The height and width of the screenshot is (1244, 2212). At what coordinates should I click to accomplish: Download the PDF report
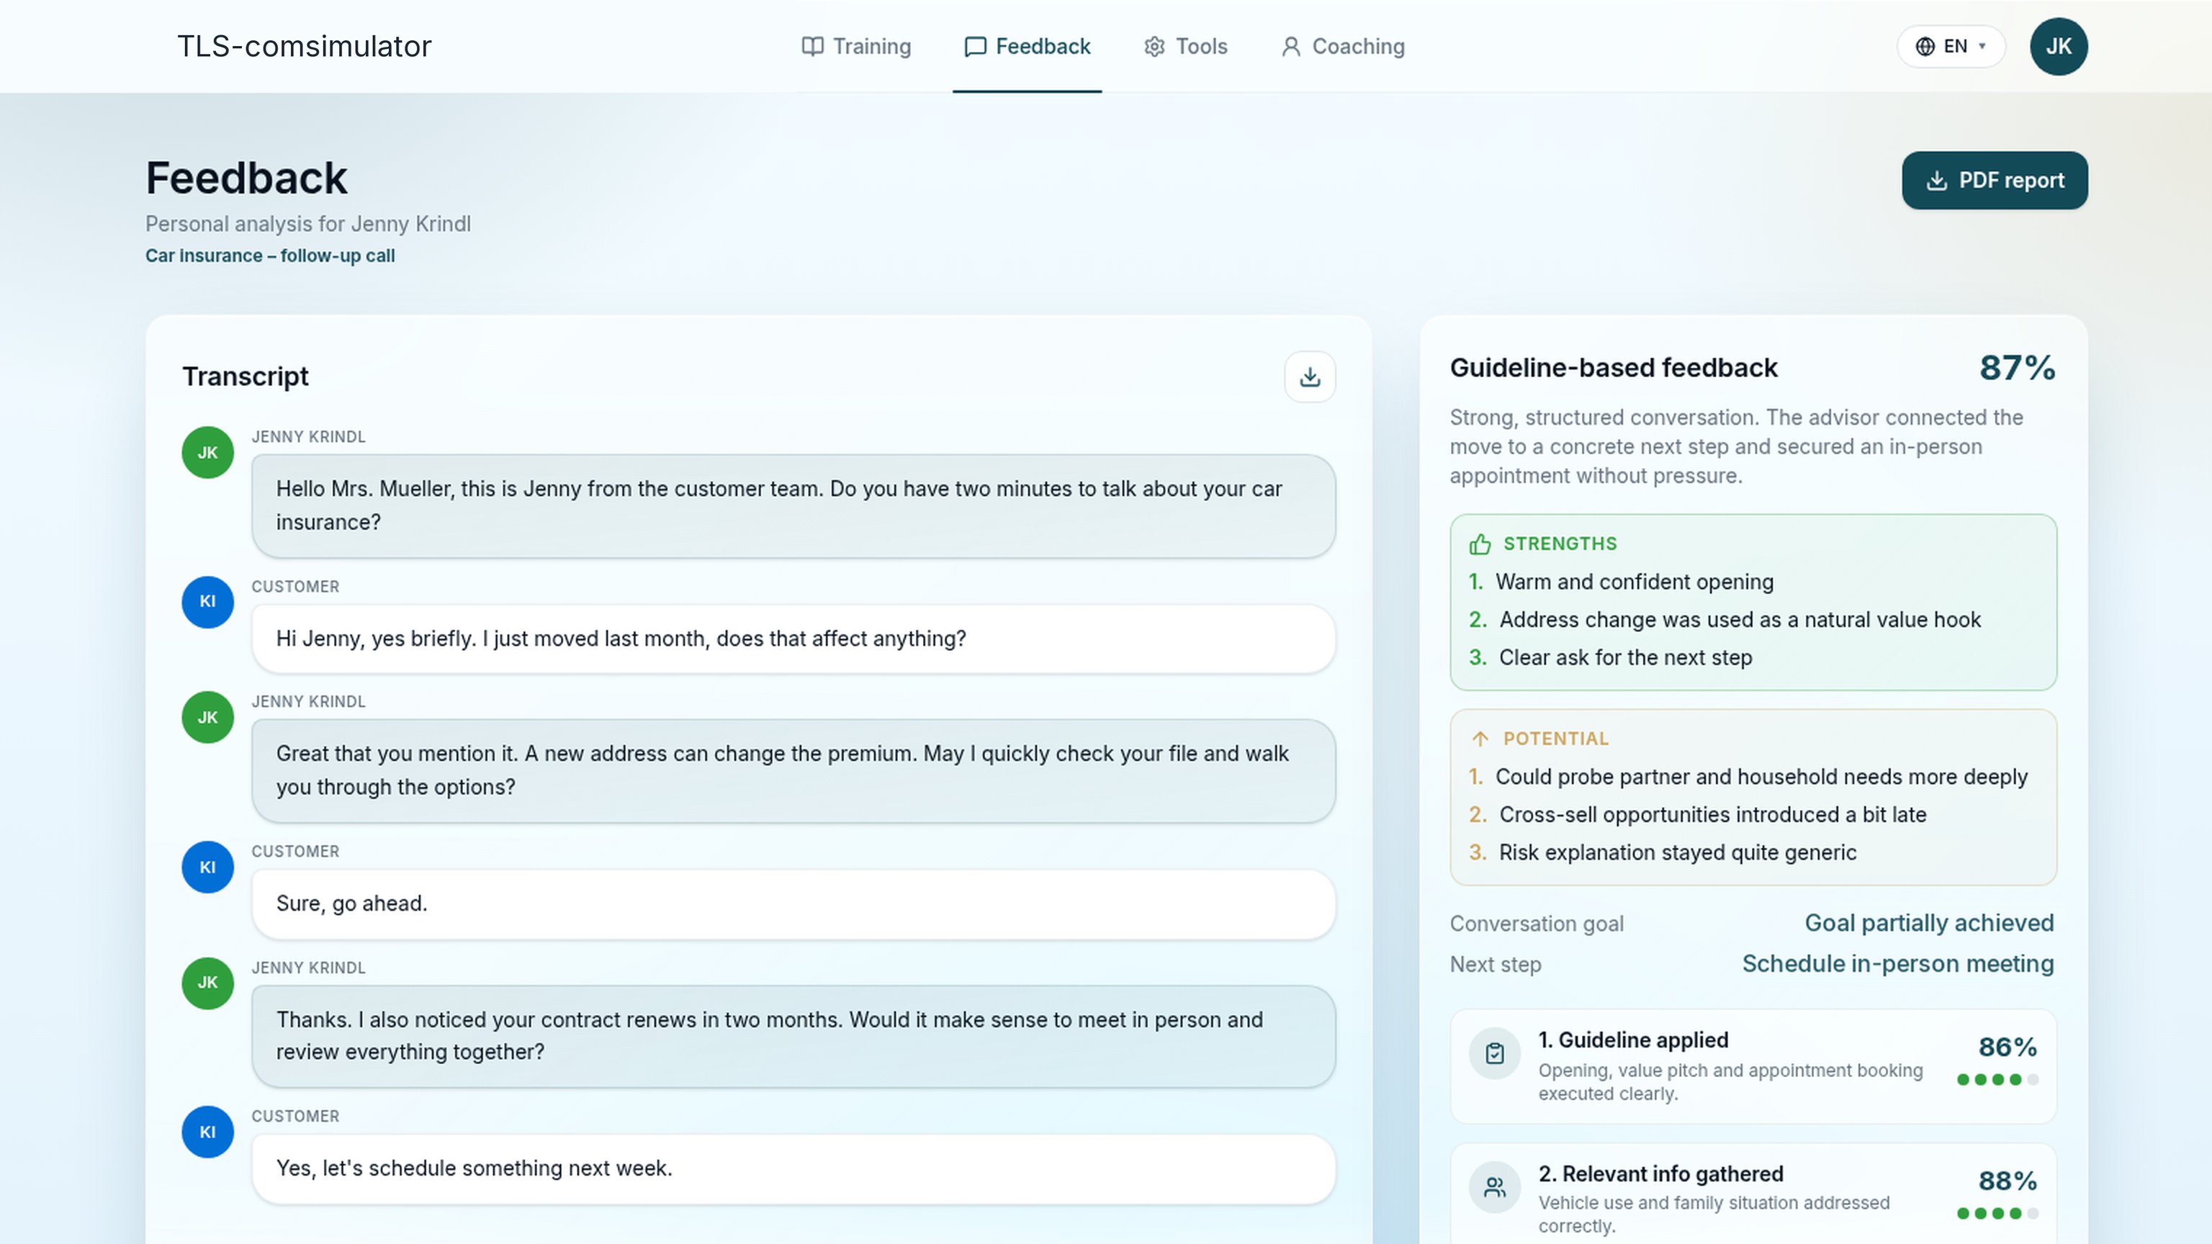point(1995,180)
